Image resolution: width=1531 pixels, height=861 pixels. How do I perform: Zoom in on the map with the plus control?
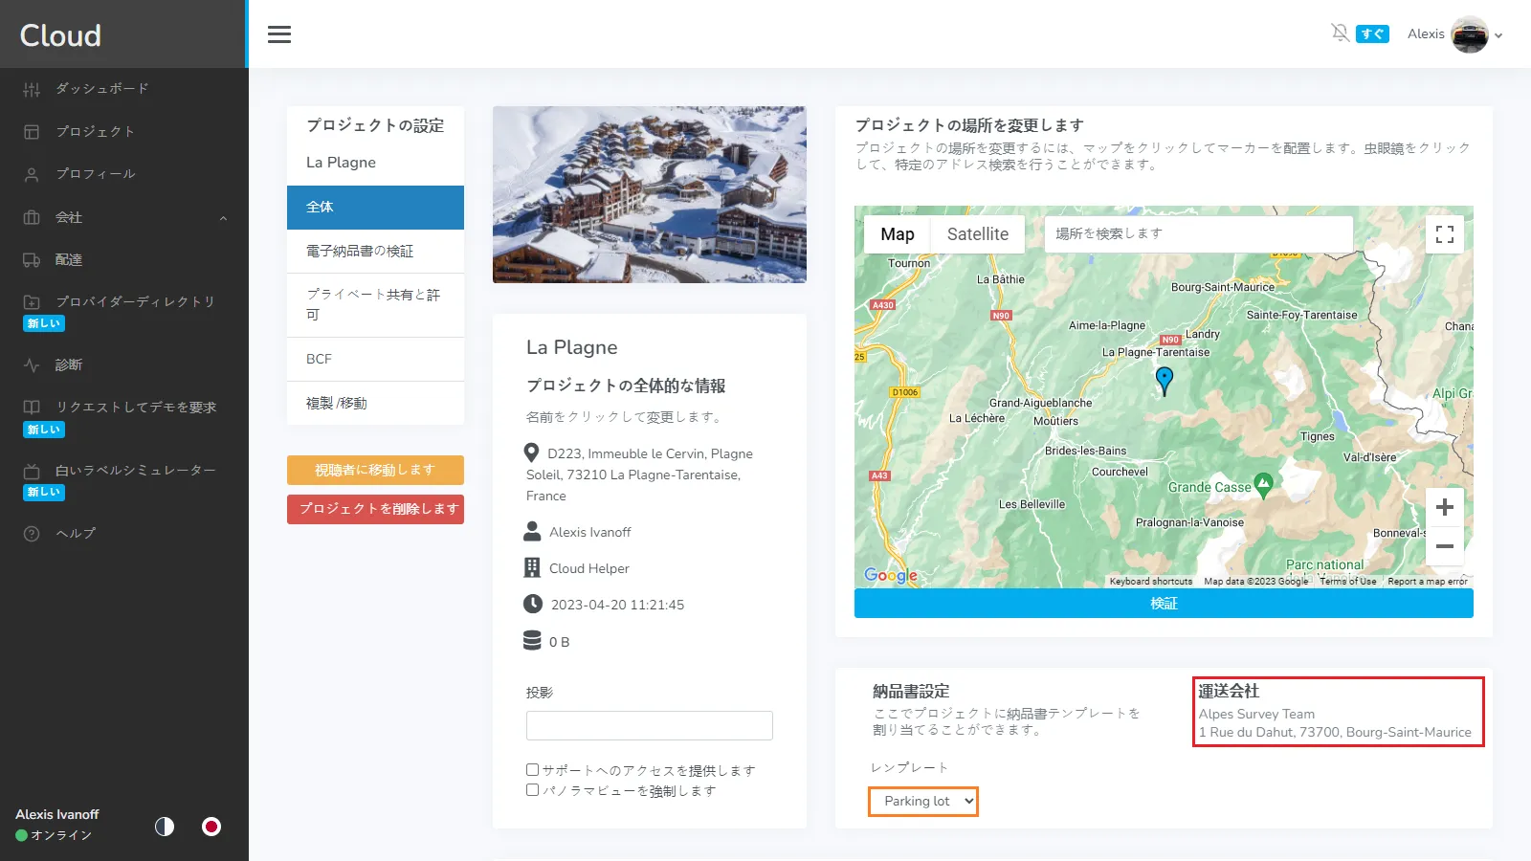(x=1445, y=506)
